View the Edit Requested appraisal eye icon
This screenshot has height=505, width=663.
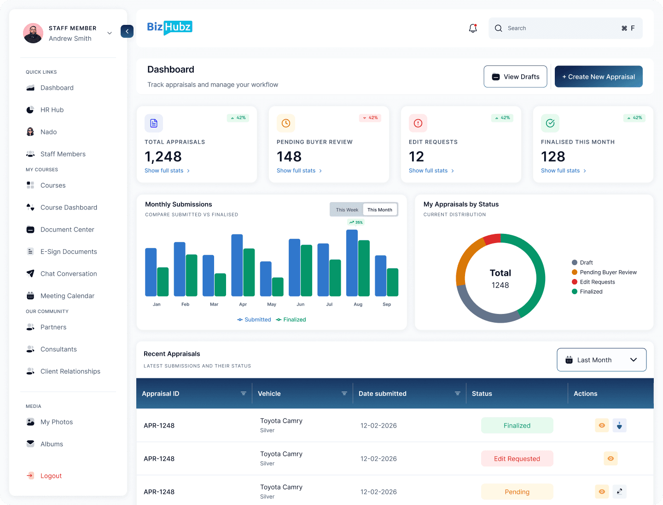pos(611,459)
